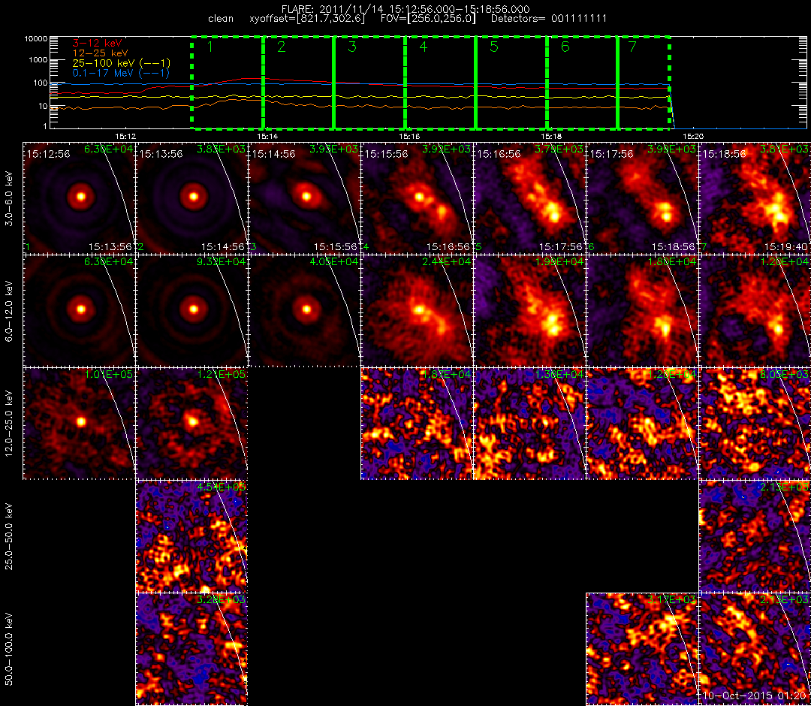Select the 3.0-6.0 keV image starting 15:15:56
The image size is (811, 706).
(417, 198)
